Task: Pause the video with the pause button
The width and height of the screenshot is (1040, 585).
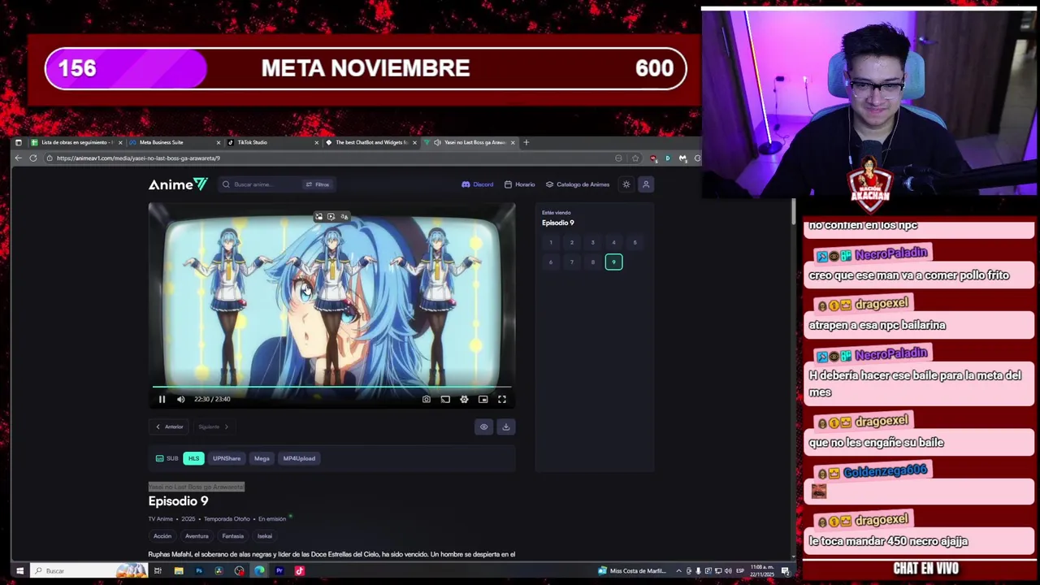Action: [x=162, y=399]
